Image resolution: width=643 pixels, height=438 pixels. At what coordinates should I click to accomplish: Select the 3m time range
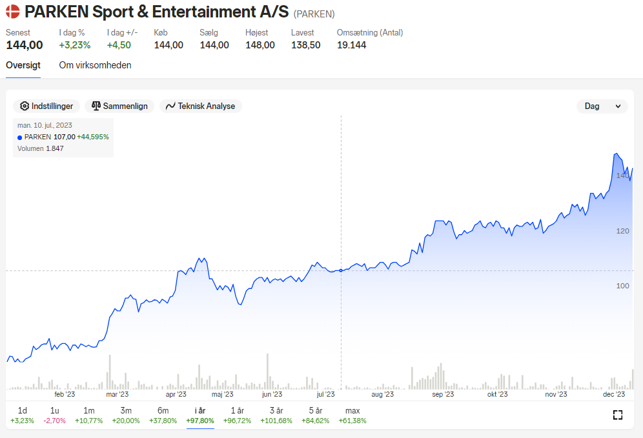pos(126,415)
